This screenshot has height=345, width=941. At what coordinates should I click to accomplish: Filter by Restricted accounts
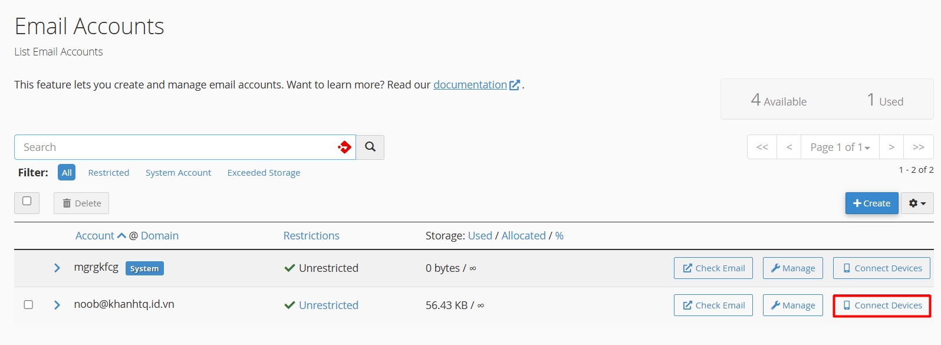[108, 173]
